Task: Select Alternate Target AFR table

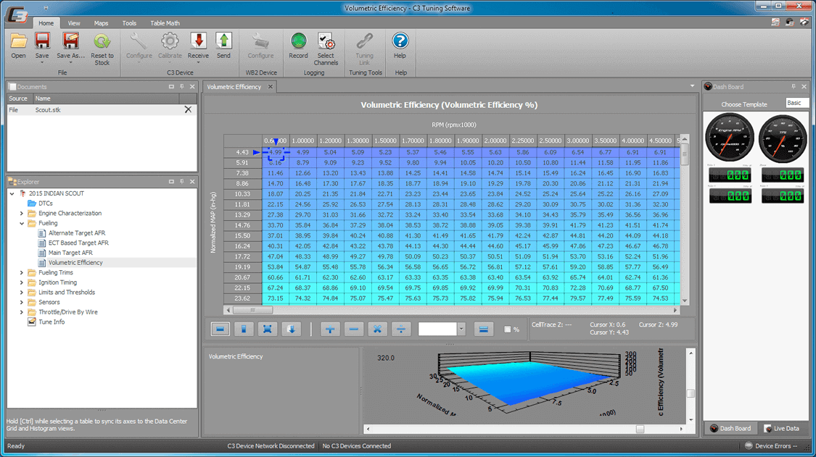Action: pyautogui.click(x=76, y=233)
